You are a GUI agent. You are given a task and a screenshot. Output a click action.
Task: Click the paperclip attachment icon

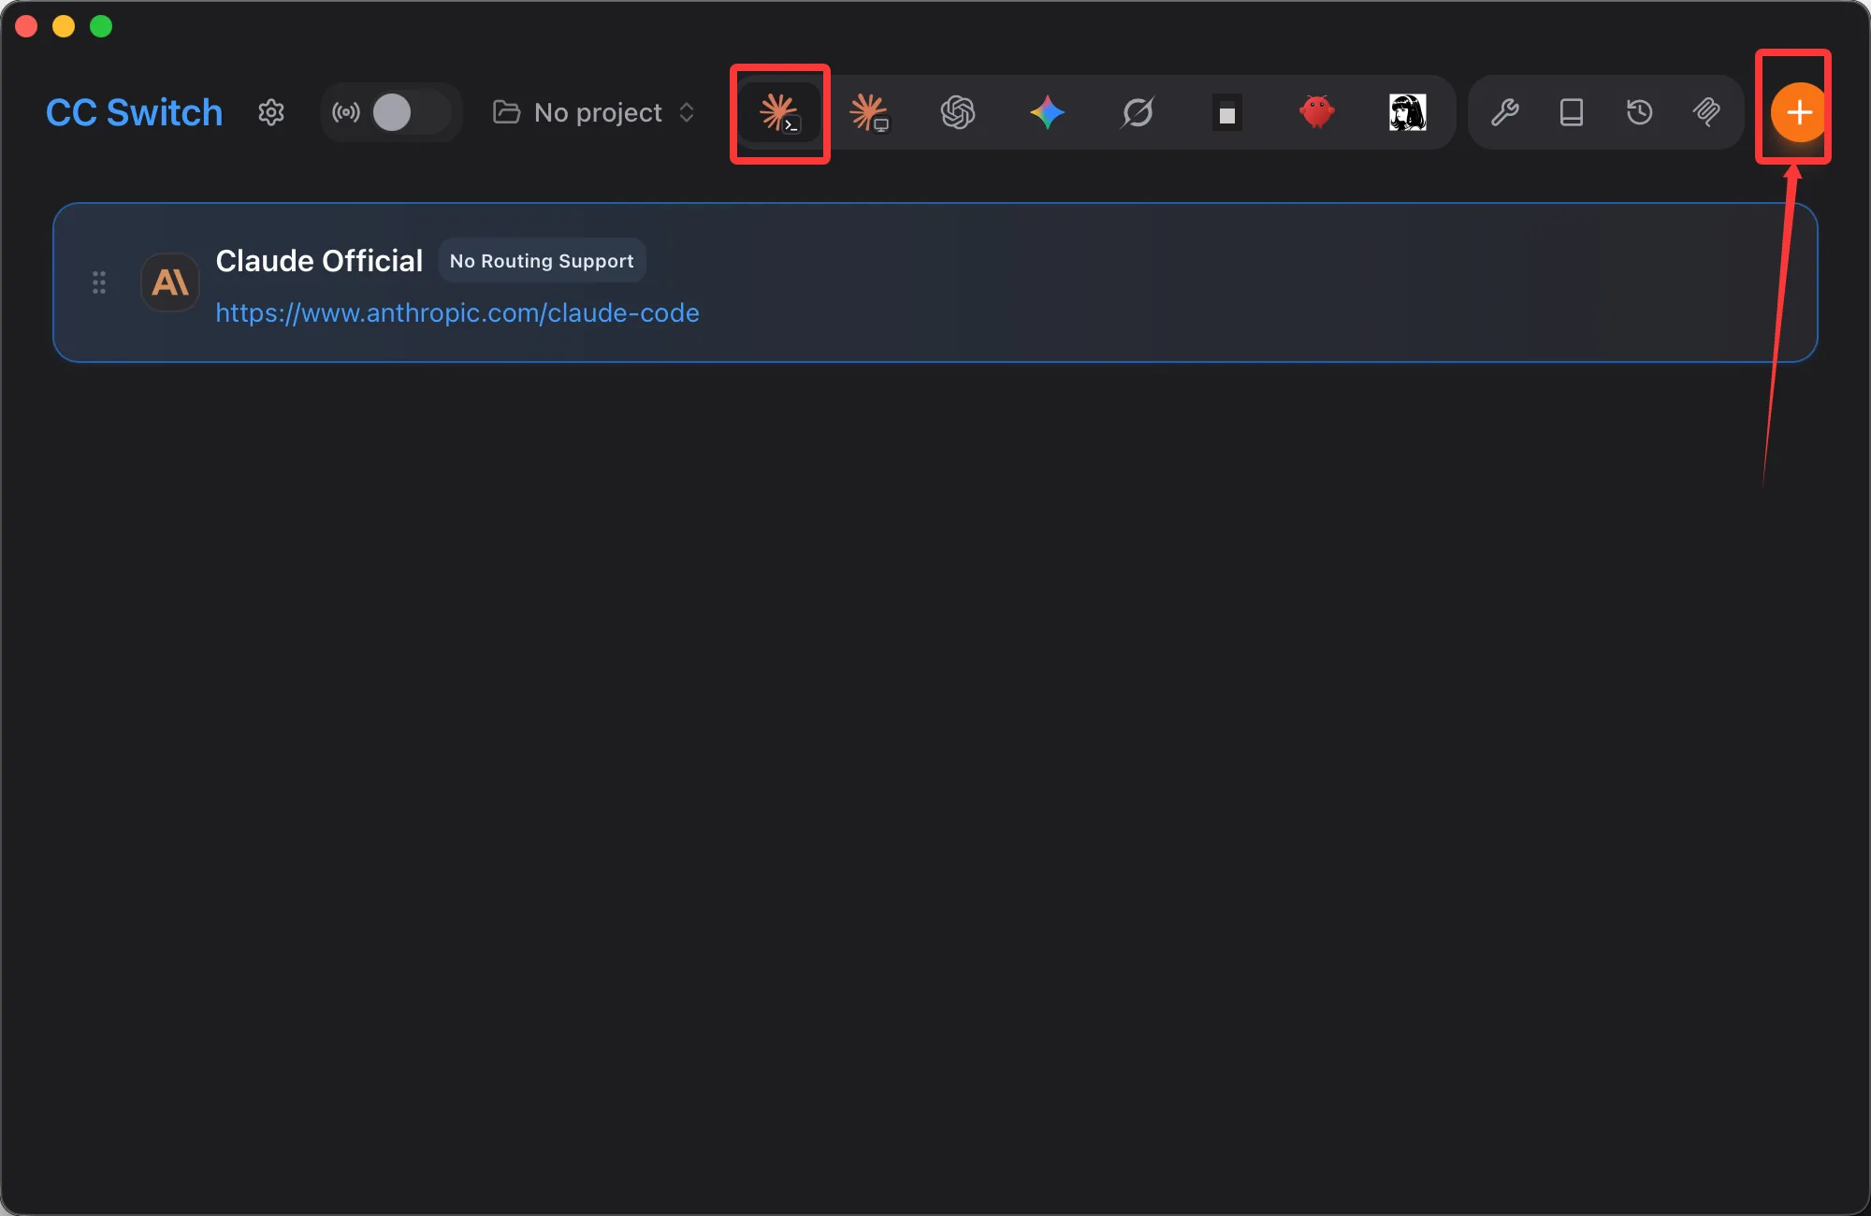1706,112
